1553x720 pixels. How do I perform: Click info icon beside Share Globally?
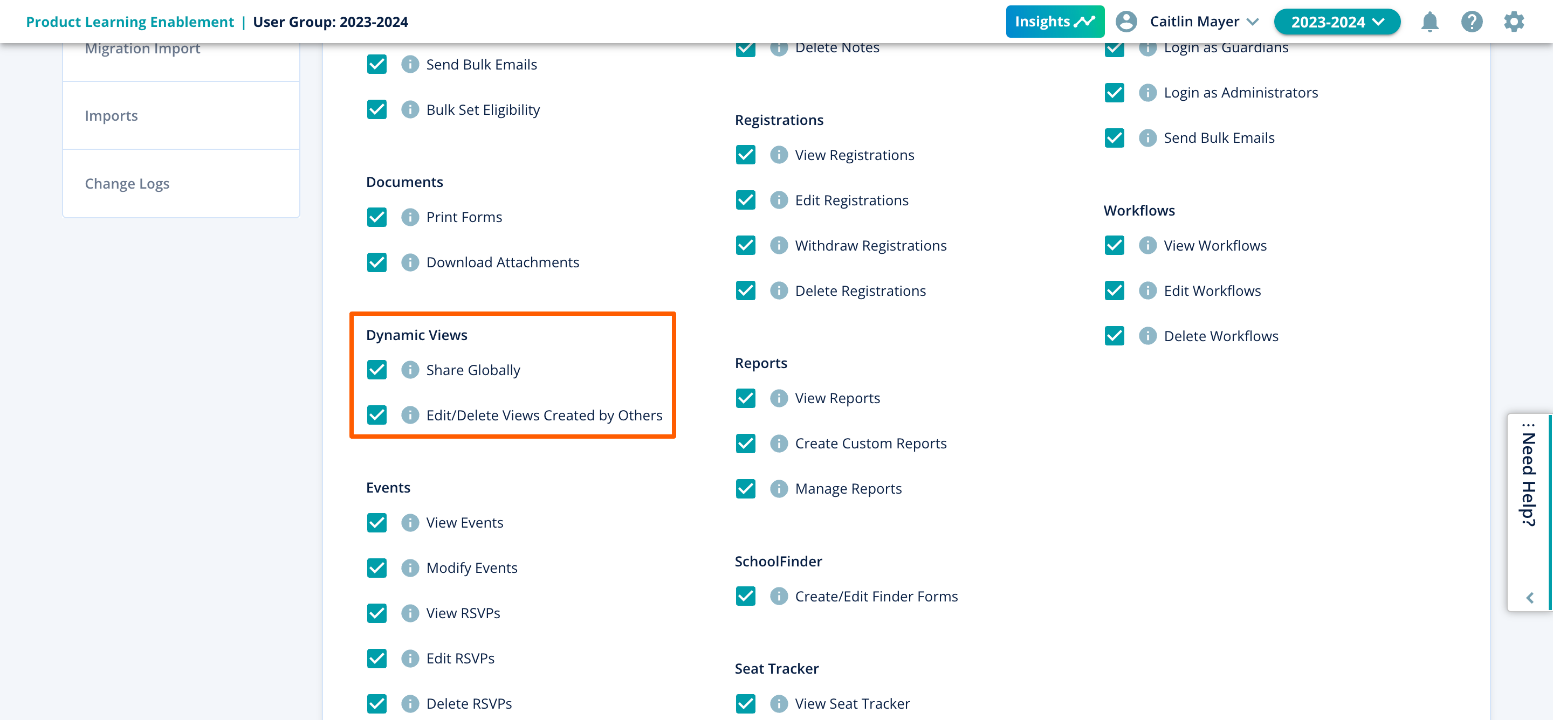[x=410, y=369]
